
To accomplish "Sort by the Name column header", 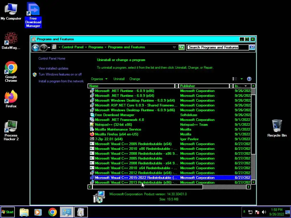I will click(x=131, y=86).
